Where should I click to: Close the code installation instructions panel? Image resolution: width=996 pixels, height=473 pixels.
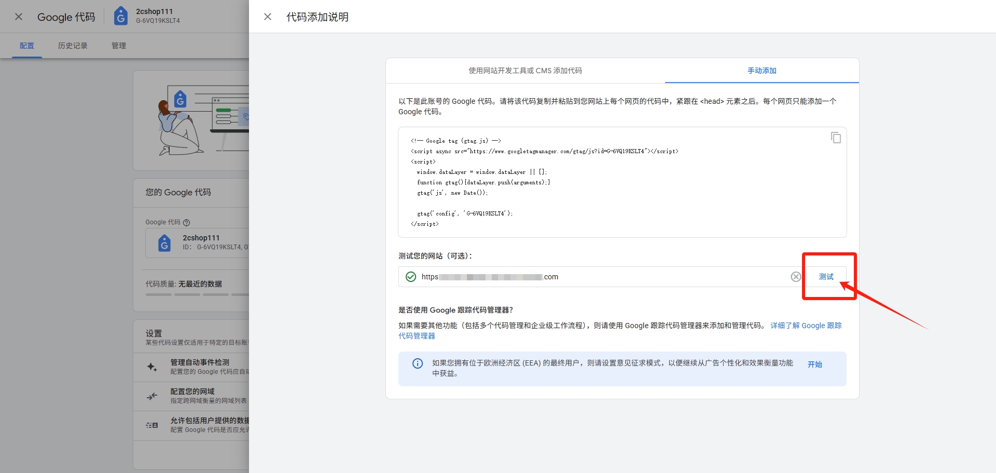coord(268,17)
